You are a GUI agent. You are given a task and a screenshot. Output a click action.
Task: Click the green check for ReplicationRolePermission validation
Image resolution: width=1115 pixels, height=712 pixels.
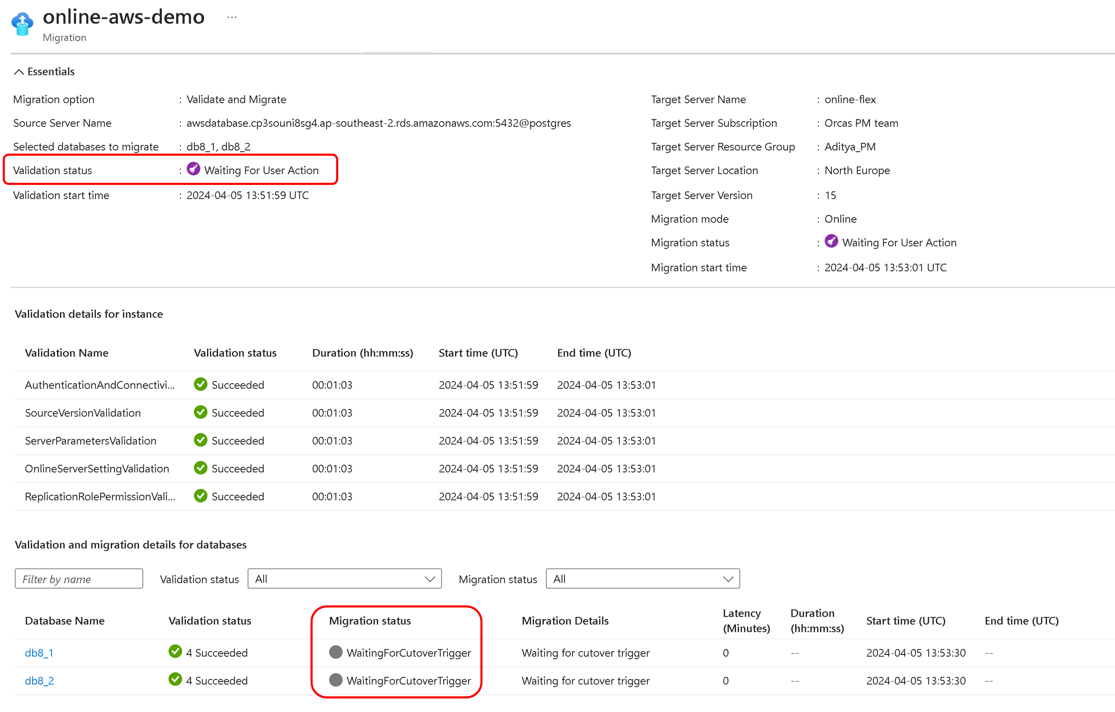[201, 496]
